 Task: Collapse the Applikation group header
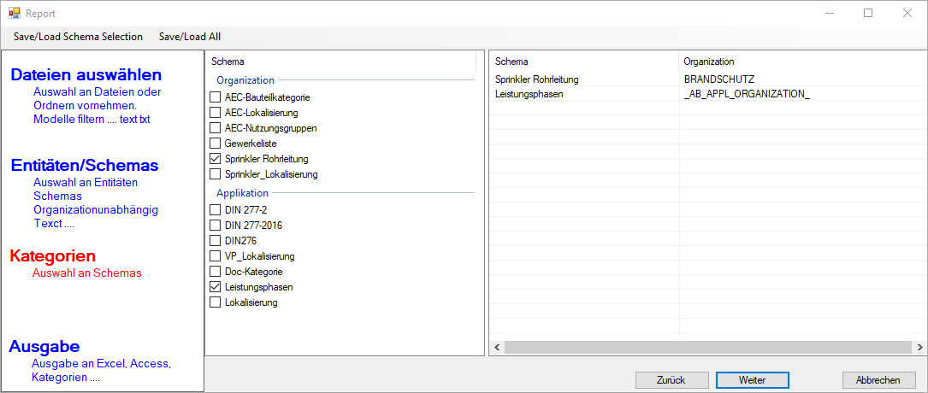242,193
